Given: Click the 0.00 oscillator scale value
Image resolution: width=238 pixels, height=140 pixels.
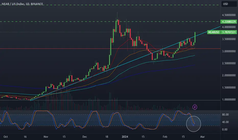Looking at the screenshot, I should tap(225, 129).
